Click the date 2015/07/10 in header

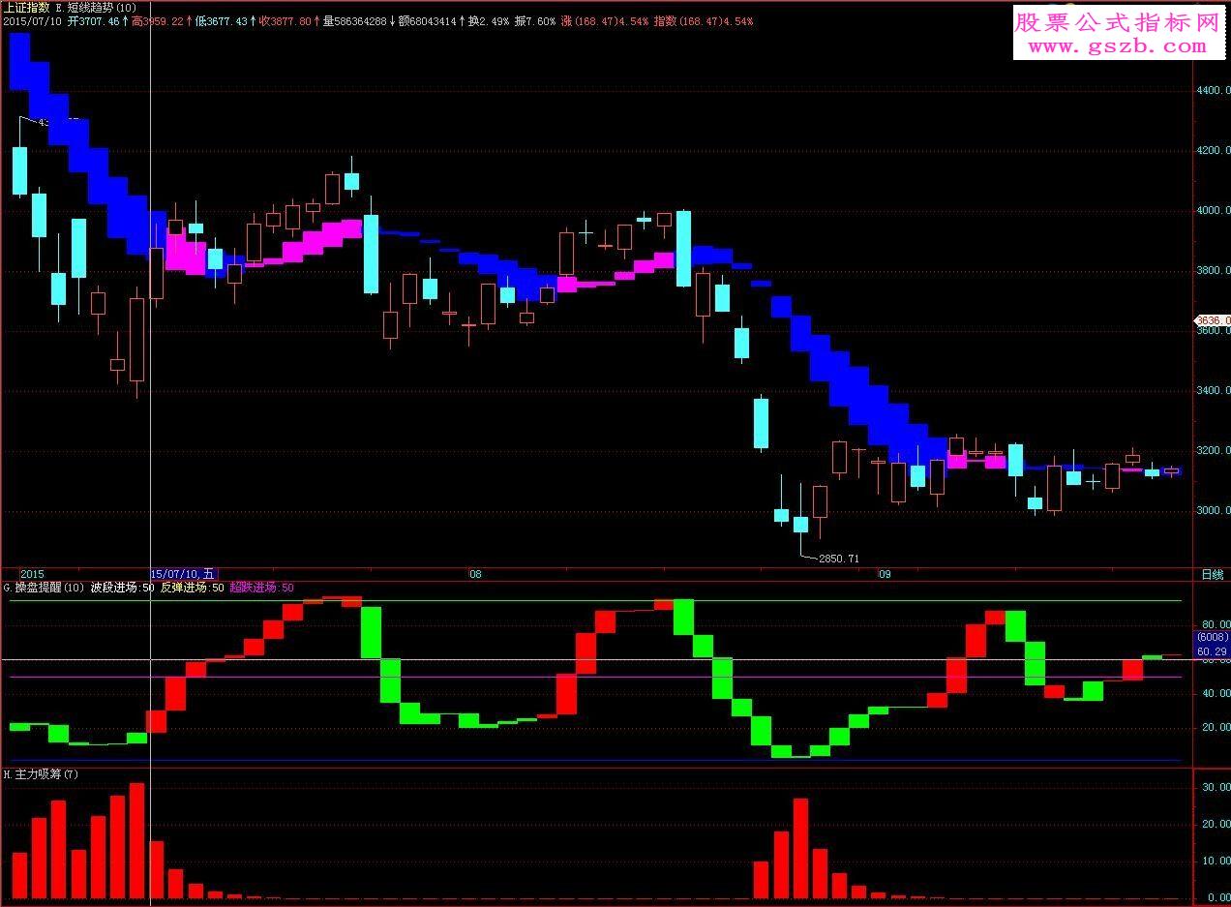(x=32, y=19)
